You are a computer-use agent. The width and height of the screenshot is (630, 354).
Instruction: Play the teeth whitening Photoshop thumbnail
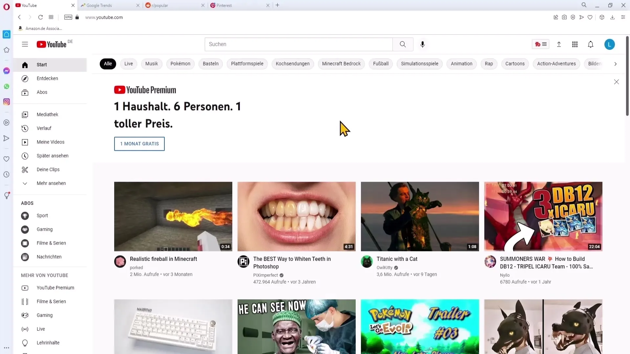coord(297,217)
